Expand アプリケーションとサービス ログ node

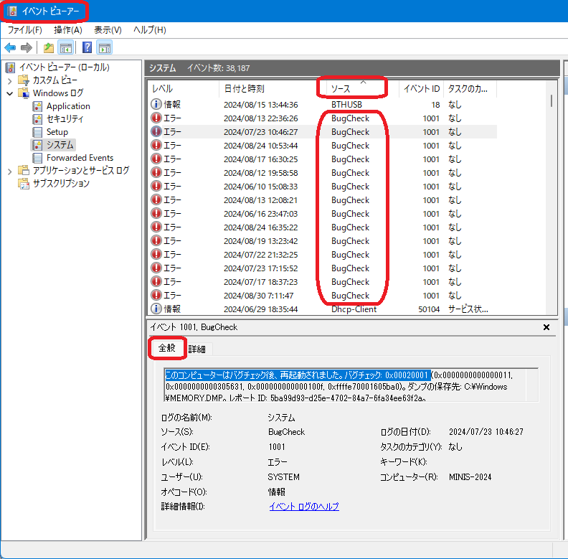pyautogui.click(x=10, y=171)
